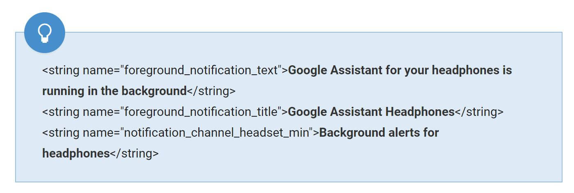
Task: Click the word "Google" in the first line
Action: pos(307,70)
